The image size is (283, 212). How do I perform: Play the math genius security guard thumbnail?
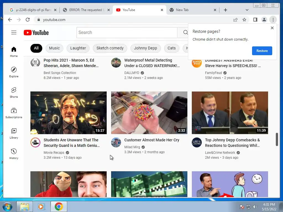tap(69, 113)
